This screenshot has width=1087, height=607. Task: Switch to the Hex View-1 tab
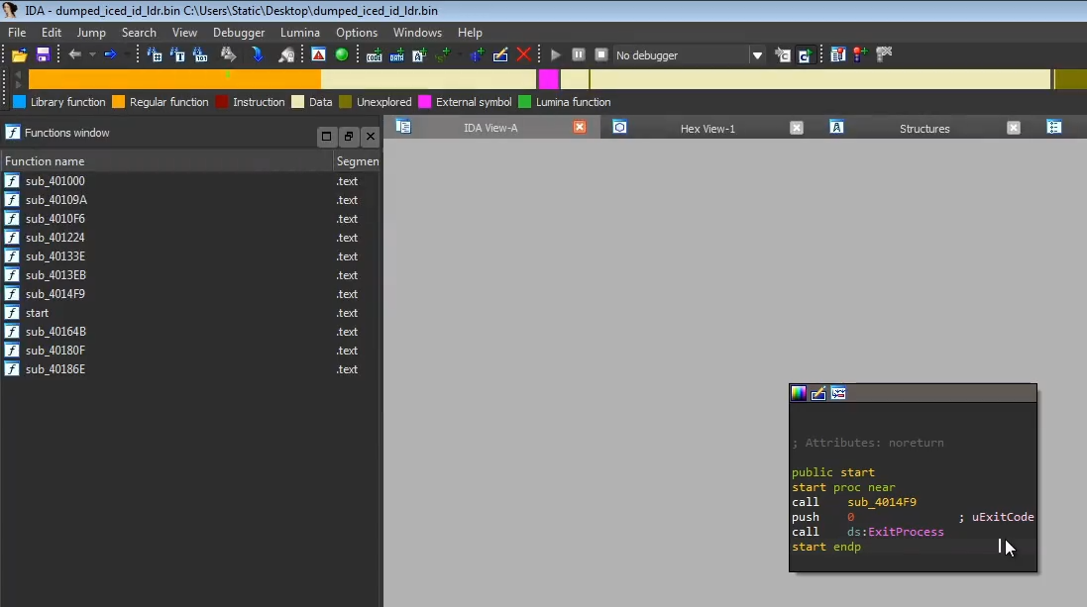(x=709, y=127)
